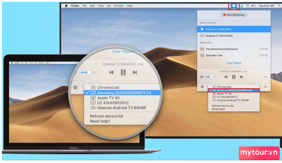The image size is (282, 163).
Task: Open the AirPlay icon in the menu bar
Action: tap(242, 6)
